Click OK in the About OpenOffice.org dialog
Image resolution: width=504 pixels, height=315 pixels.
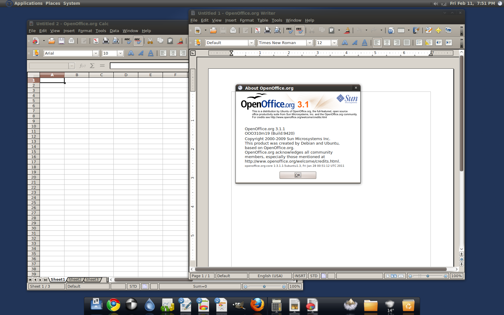point(298,175)
